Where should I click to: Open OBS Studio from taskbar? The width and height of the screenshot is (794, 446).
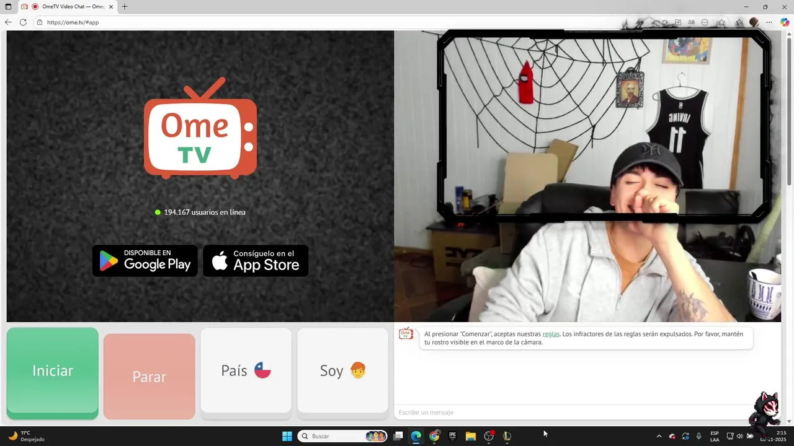(x=489, y=436)
